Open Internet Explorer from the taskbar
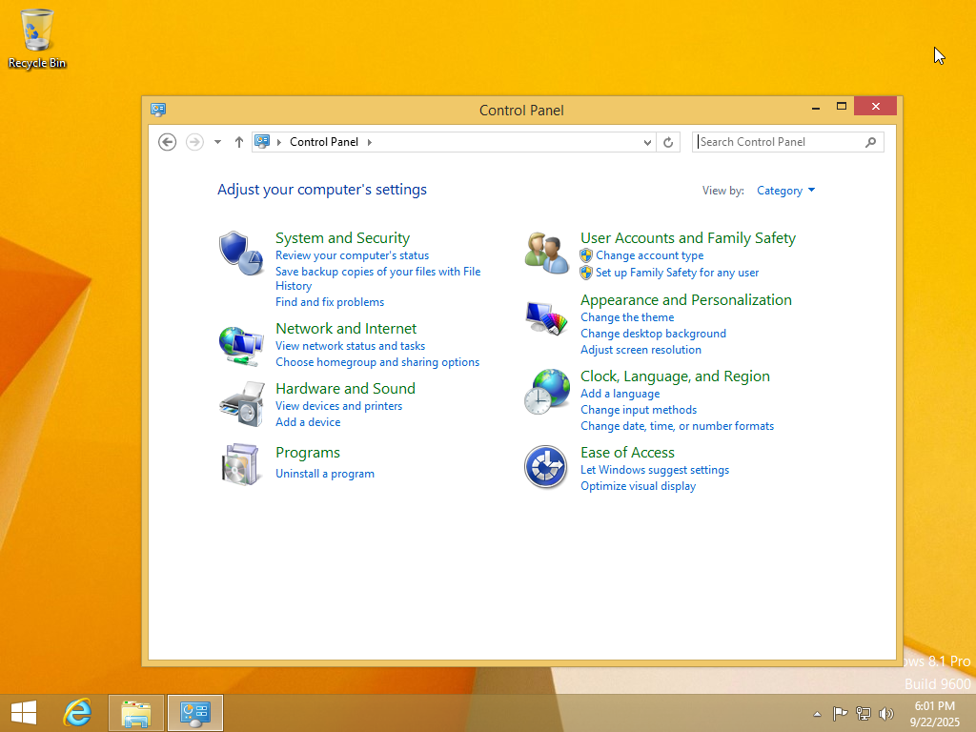This screenshot has height=732, width=976. pyautogui.click(x=77, y=712)
